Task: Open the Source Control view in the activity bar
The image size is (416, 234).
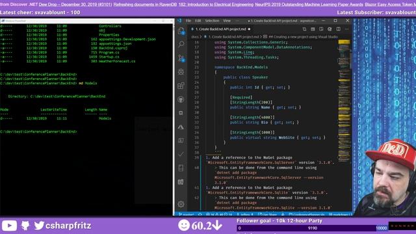Action: [181, 58]
